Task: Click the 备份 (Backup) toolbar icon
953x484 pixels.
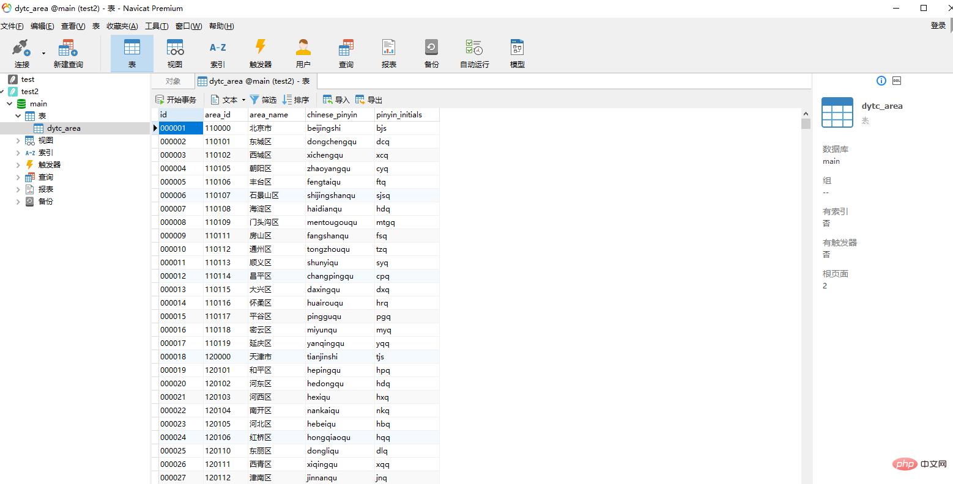Action: point(432,53)
